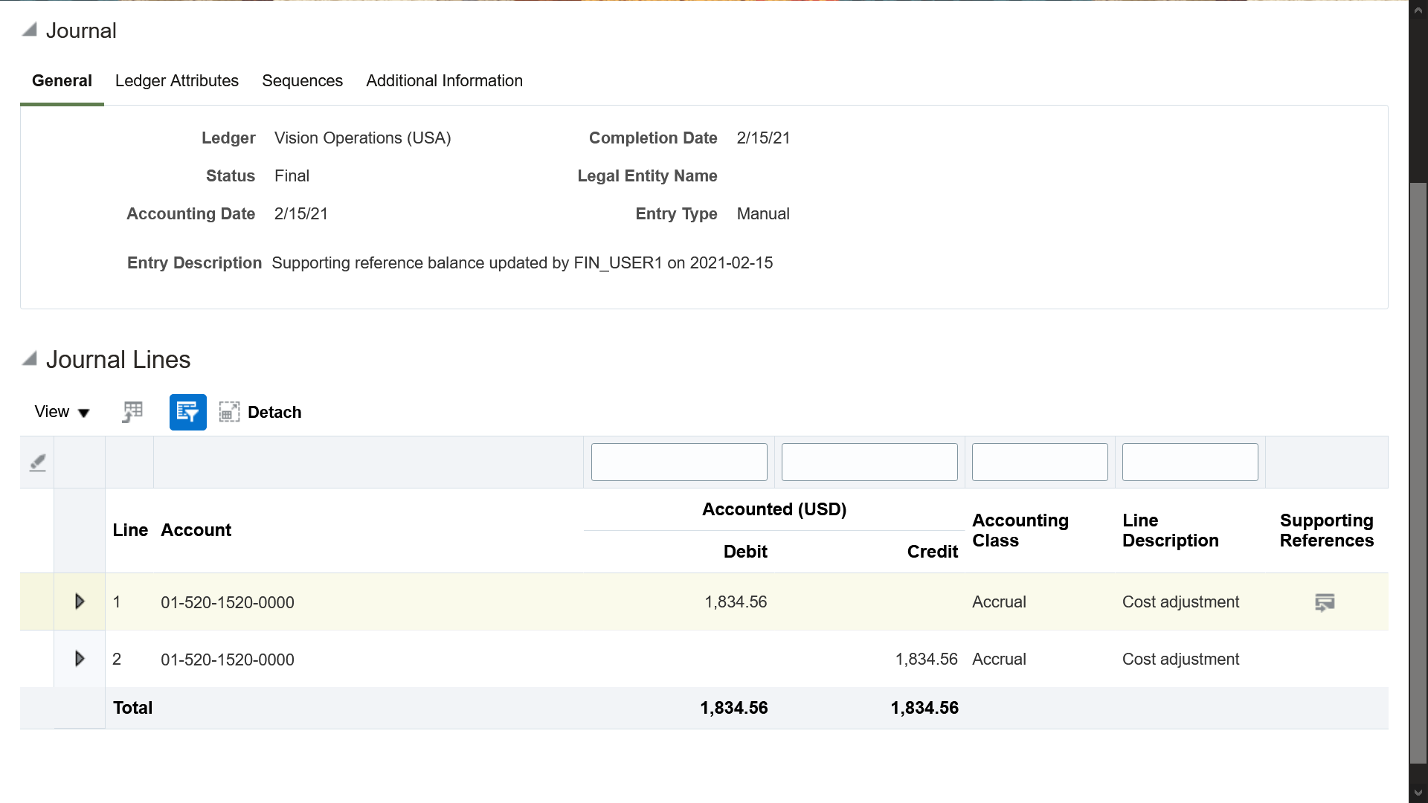
Task: Click the Credit filter input field
Action: click(x=869, y=462)
